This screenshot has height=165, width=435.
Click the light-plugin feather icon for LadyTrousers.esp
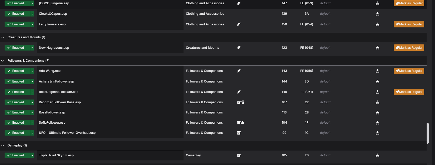(x=239, y=24)
